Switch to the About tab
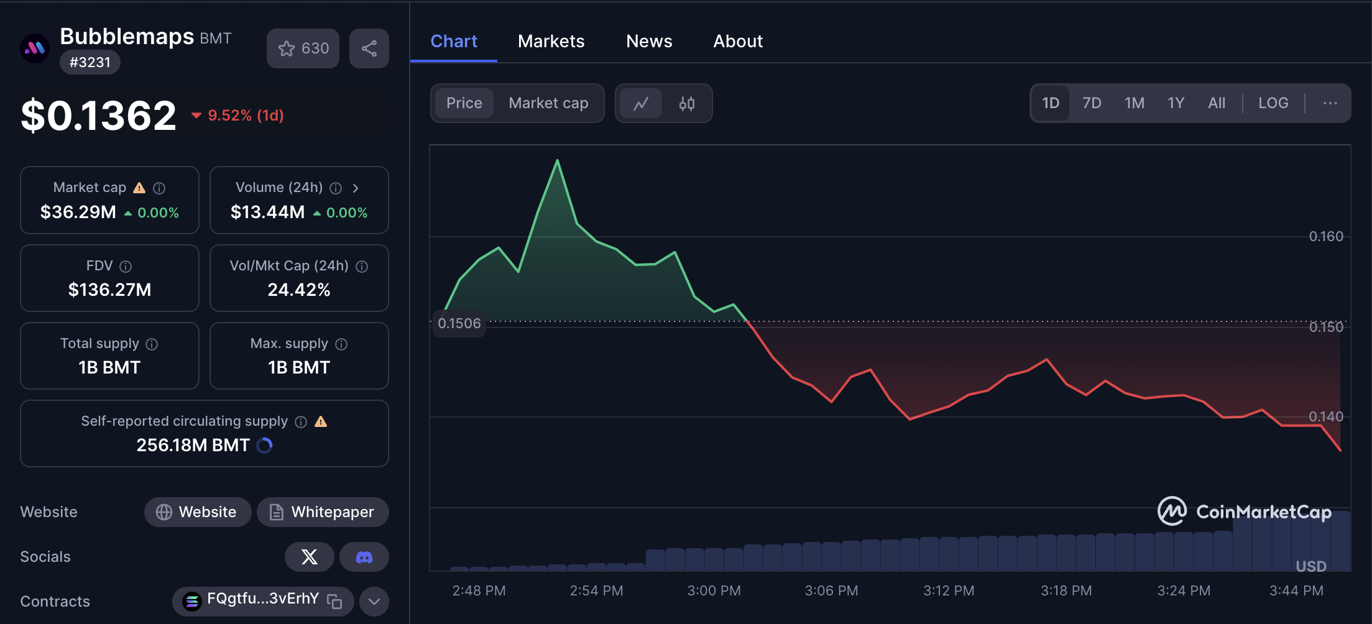 tap(738, 41)
